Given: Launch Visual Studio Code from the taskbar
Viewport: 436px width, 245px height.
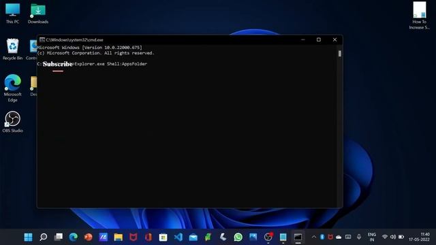Looking at the screenshot, I should point(178,237).
